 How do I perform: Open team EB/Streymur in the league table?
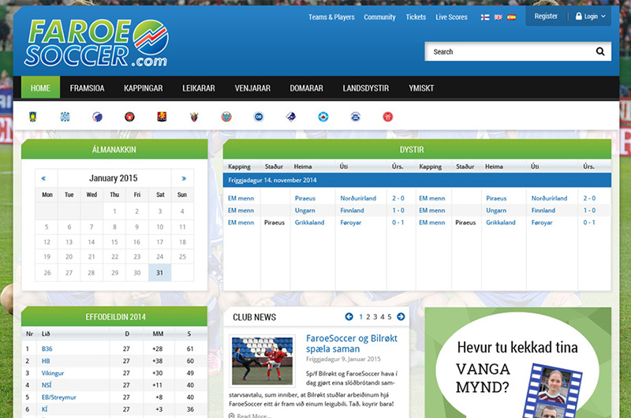click(58, 397)
